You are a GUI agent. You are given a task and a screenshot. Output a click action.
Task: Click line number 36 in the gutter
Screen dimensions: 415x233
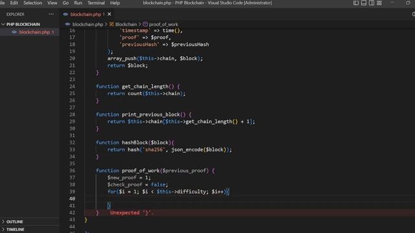click(72, 171)
